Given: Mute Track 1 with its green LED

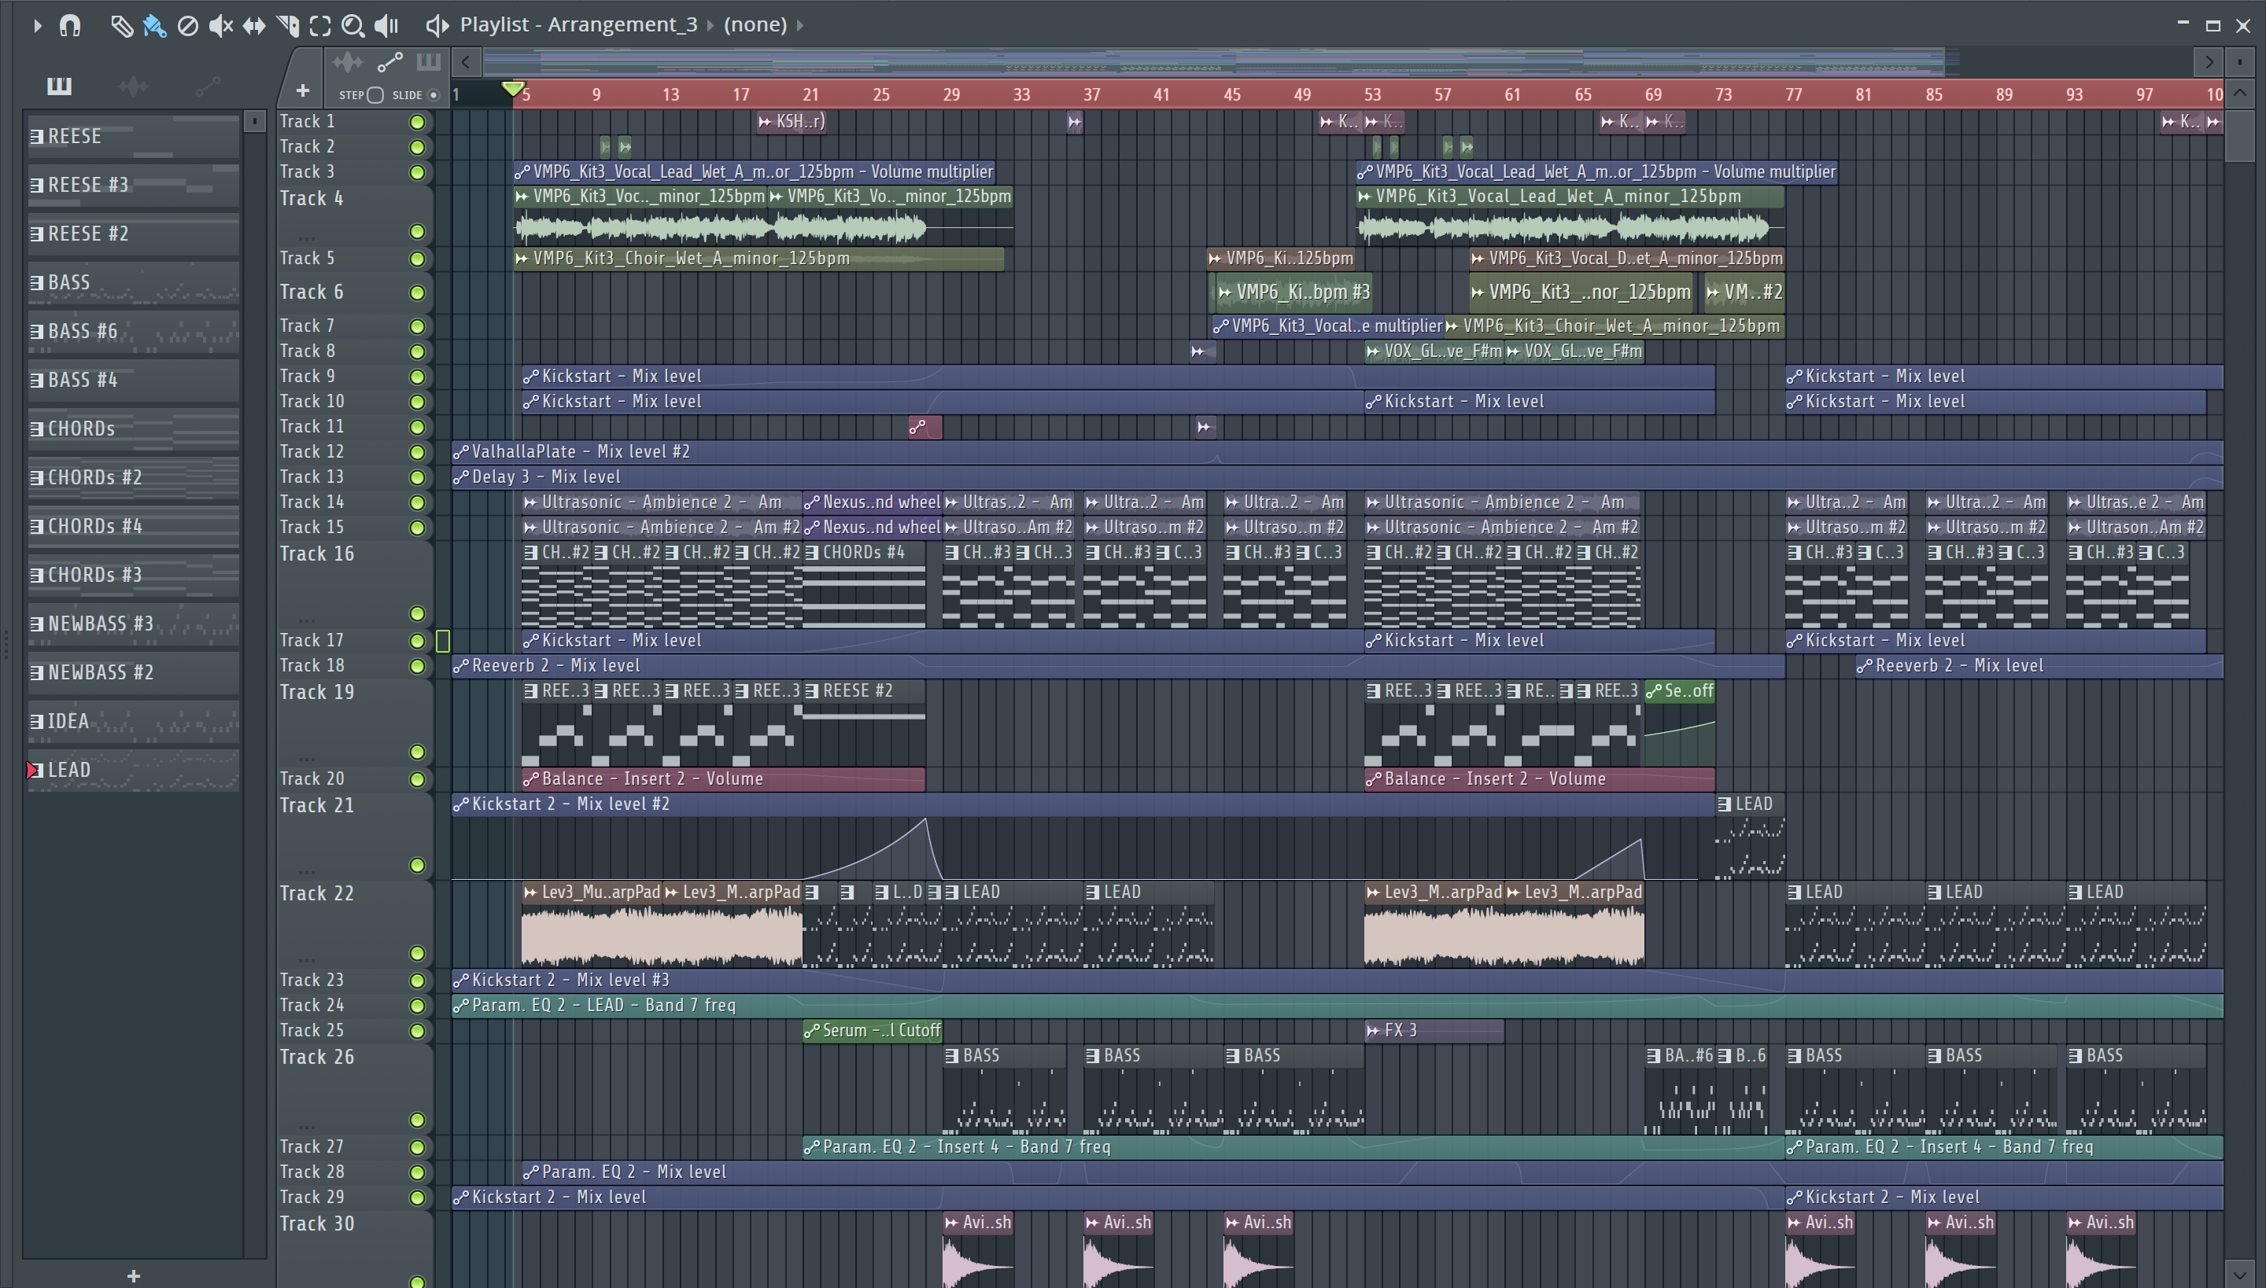Looking at the screenshot, I should (417, 122).
